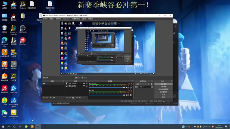Click 退出 exit button in Controls
This screenshot has width=230, height=129.
point(163,97)
